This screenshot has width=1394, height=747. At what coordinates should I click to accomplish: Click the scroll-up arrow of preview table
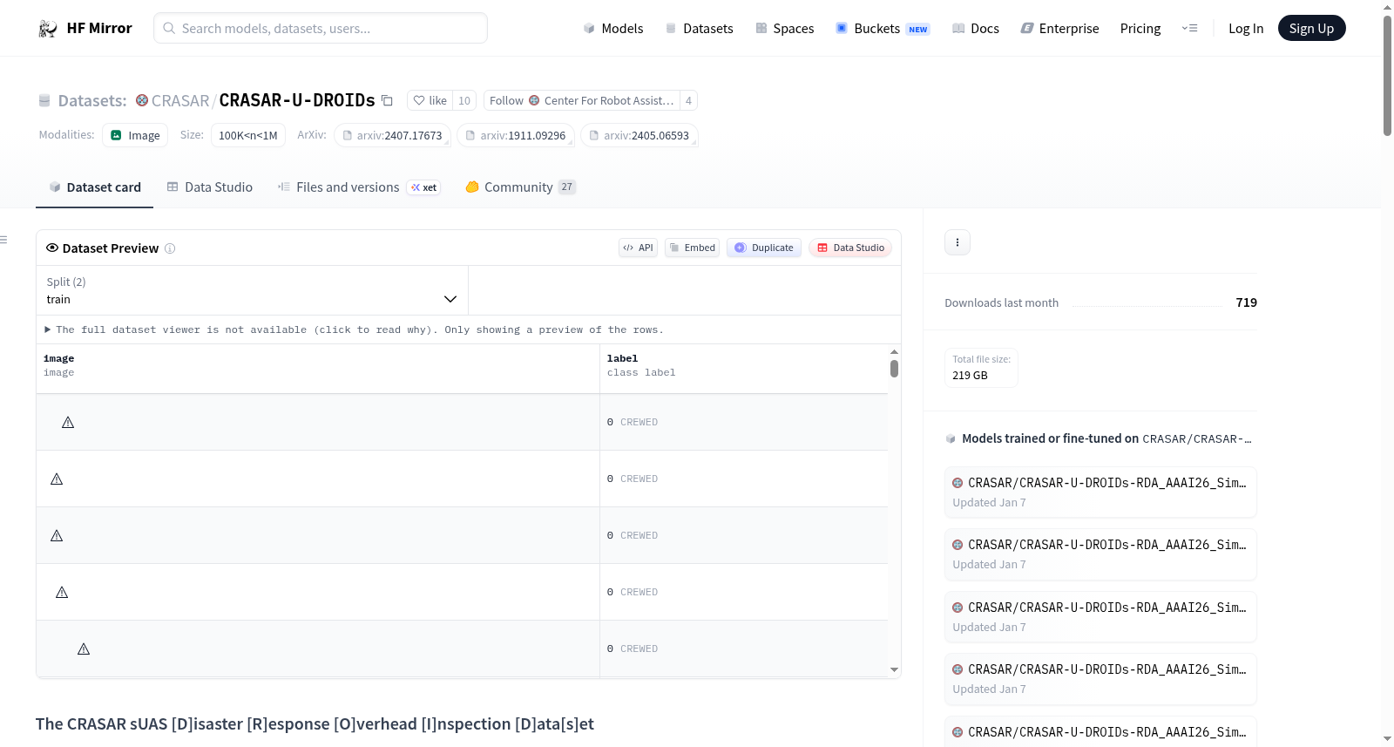(894, 352)
